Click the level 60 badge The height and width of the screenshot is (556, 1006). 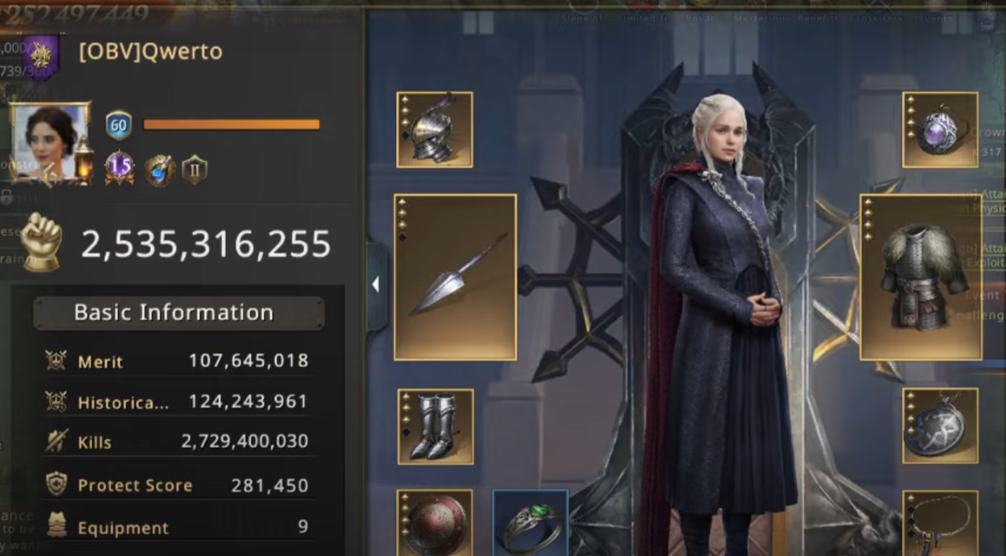(119, 126)
